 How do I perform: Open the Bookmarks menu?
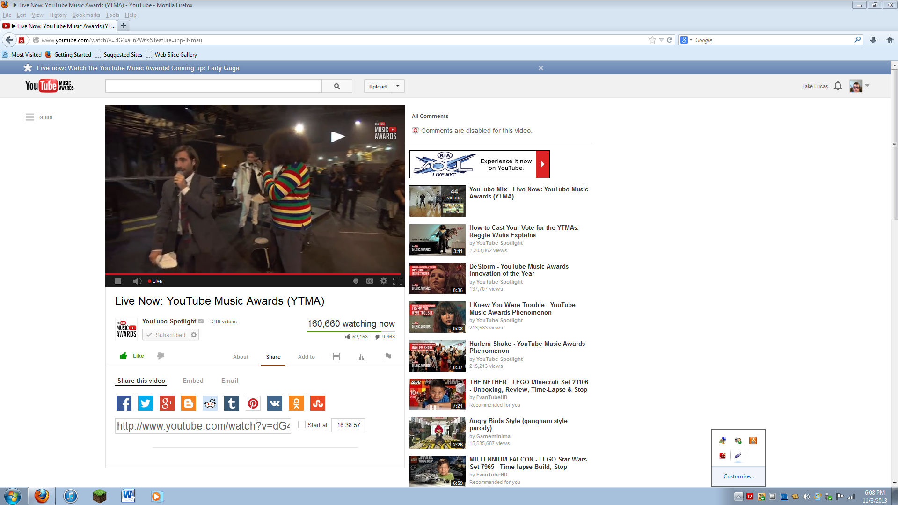[x=86, y=15]
